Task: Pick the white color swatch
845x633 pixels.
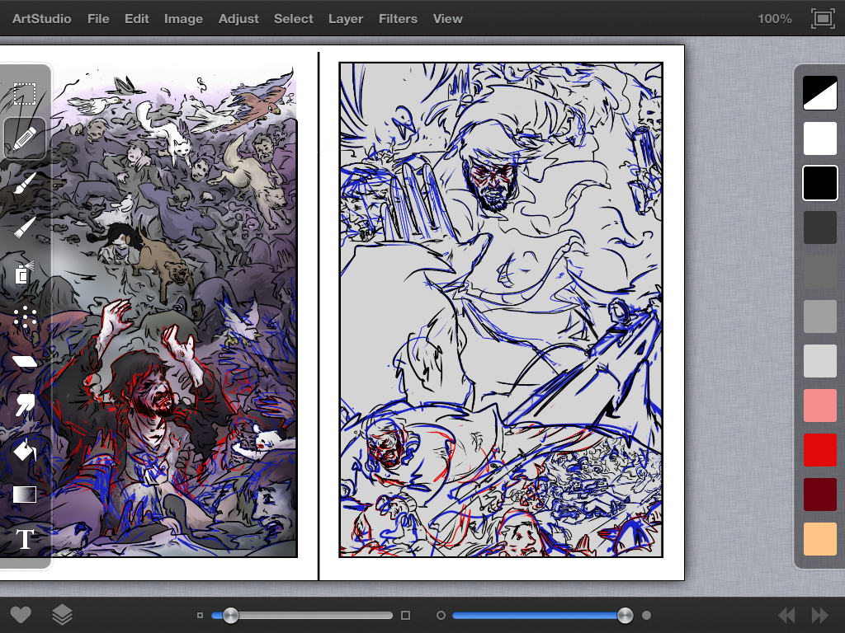Action: (x=819, y=138)
